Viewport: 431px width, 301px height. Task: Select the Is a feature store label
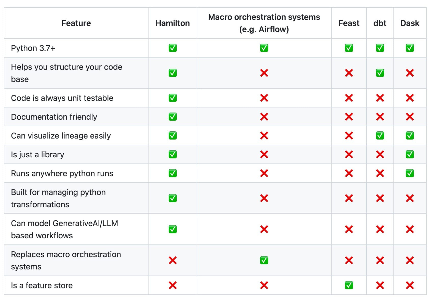[x=42, y=285]
